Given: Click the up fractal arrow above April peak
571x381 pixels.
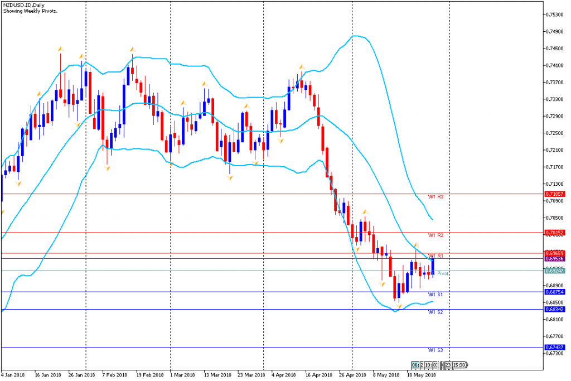Looking at the screenshot, I should (301, 67).
